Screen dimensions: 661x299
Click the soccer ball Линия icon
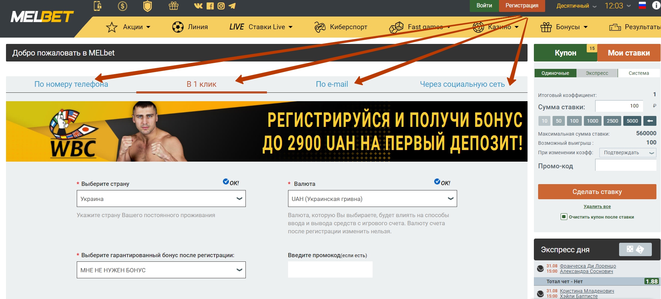click(x=178, y=27)
